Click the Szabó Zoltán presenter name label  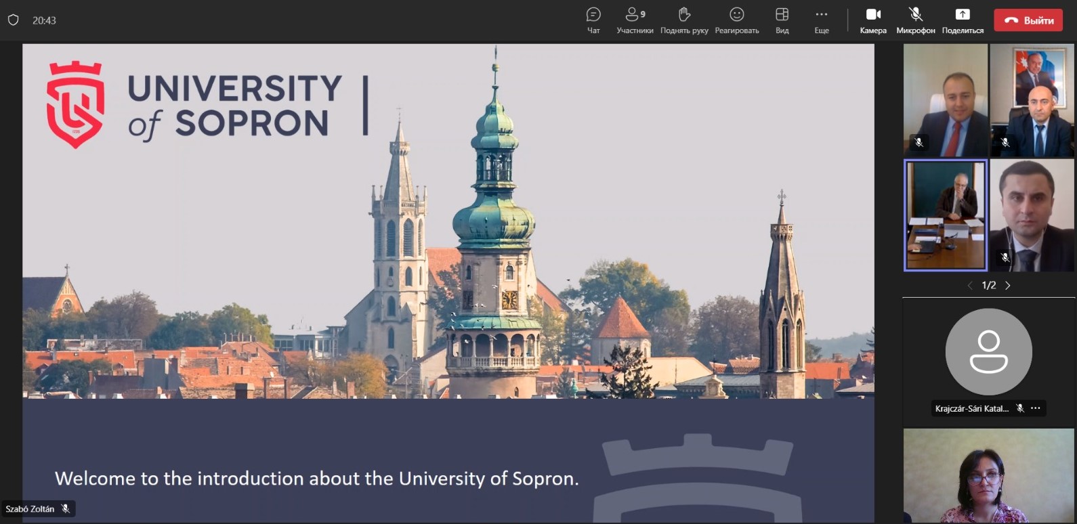(x=30, y=509)
